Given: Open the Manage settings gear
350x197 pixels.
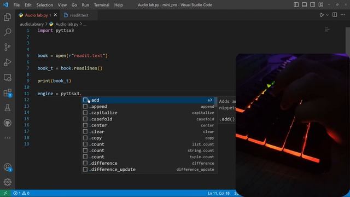Looking at the screenshot, I should pyautogui.click(x=7, y=182).
